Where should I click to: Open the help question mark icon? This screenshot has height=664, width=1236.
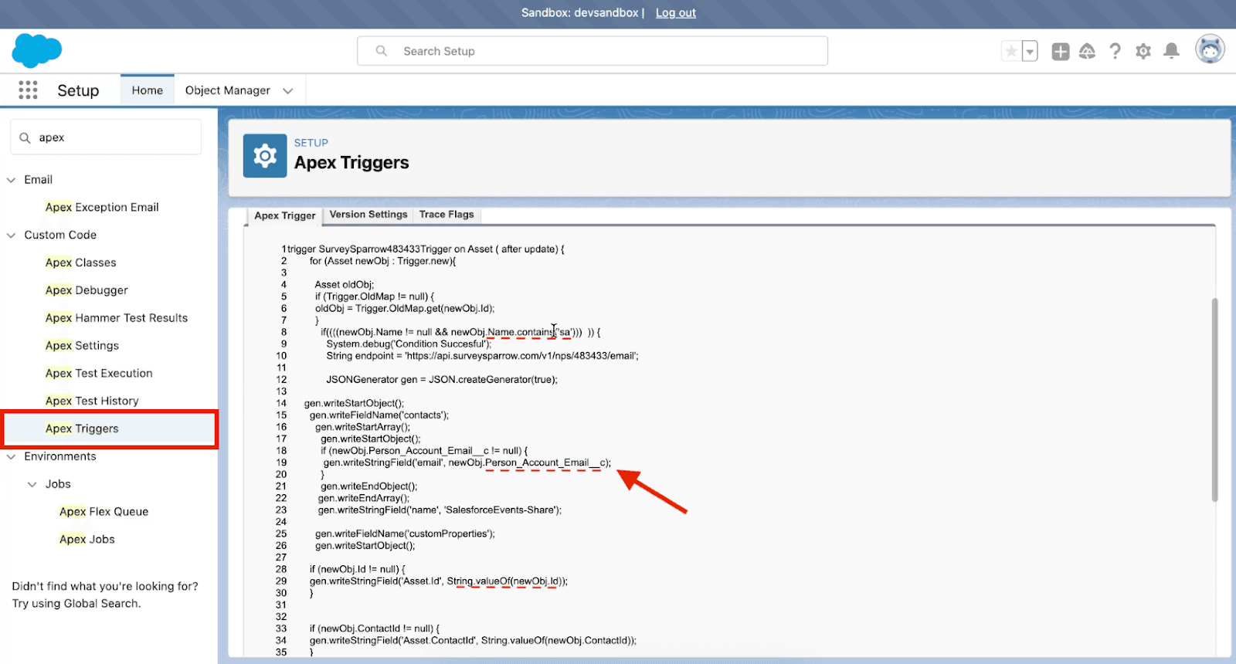pos(1115,52)
